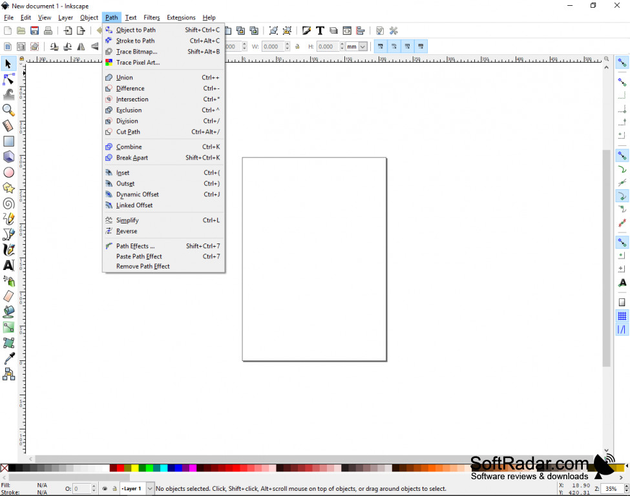The image size is (630, 496).
Task: Click the zoom 35% input field
Action: click(x=613, y=489)
